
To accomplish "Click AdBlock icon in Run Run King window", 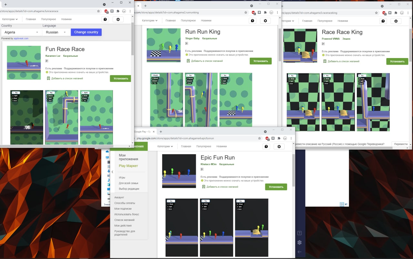I will (x=254, y=13).
